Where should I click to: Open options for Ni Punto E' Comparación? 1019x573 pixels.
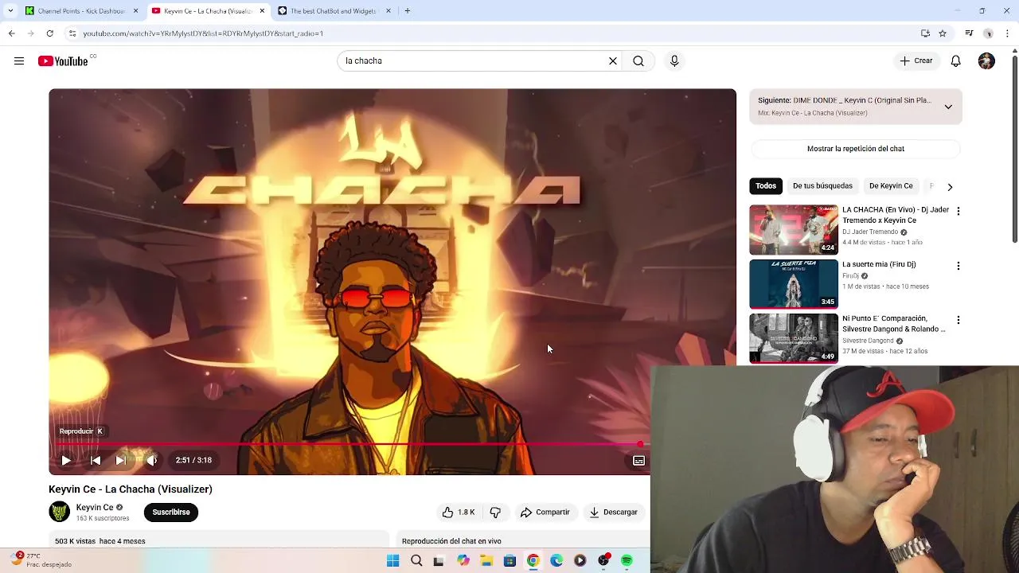(x=958, y=320)
